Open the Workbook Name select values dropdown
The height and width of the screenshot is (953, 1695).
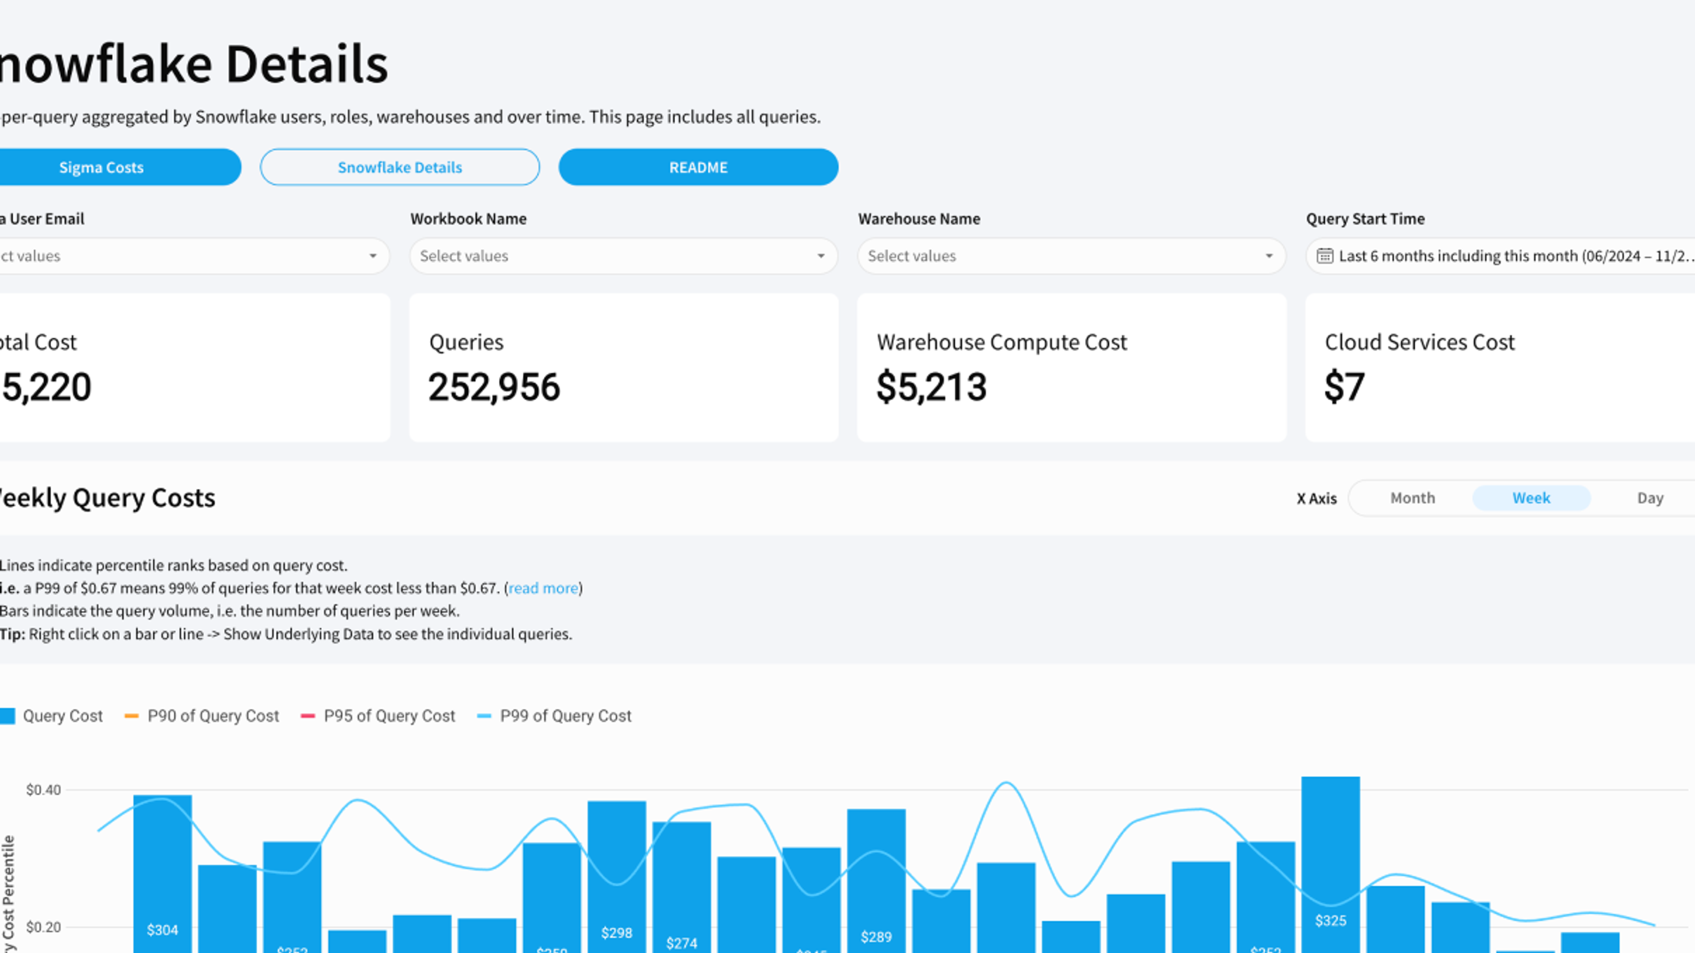coord(623,256)
